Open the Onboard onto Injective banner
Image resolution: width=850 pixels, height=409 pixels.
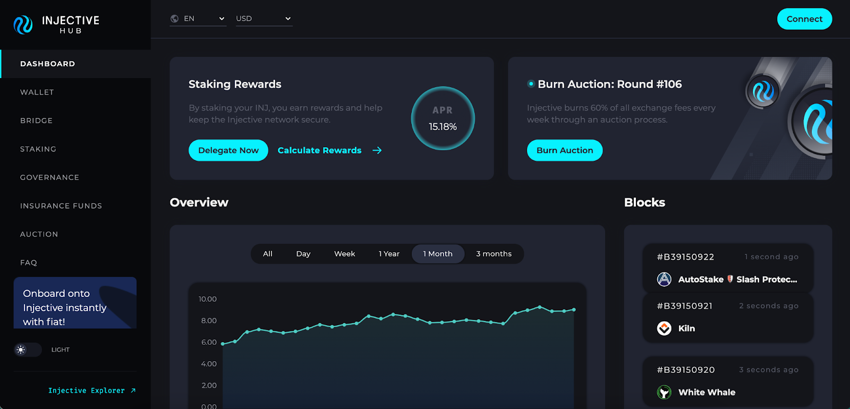[x=75, y=303]
